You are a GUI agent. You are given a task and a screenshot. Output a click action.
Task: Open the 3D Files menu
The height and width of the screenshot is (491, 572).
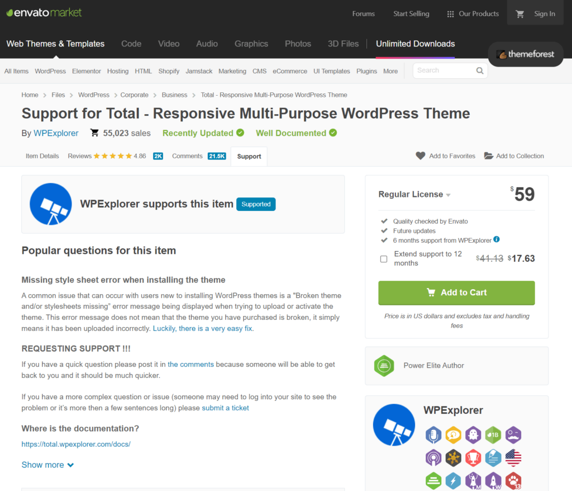click(344, 44)
